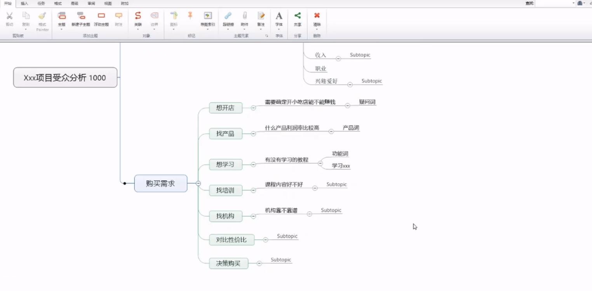Select the 功能词 subtopic text

[340, 154]
